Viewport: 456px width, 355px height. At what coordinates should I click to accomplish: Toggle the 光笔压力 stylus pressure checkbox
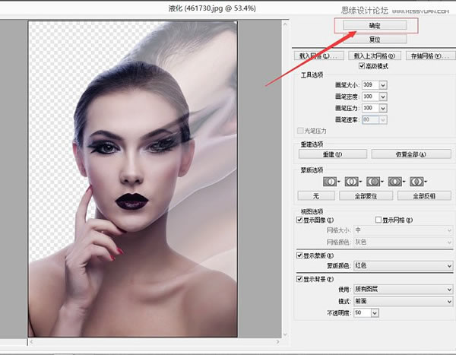[300, 131]
